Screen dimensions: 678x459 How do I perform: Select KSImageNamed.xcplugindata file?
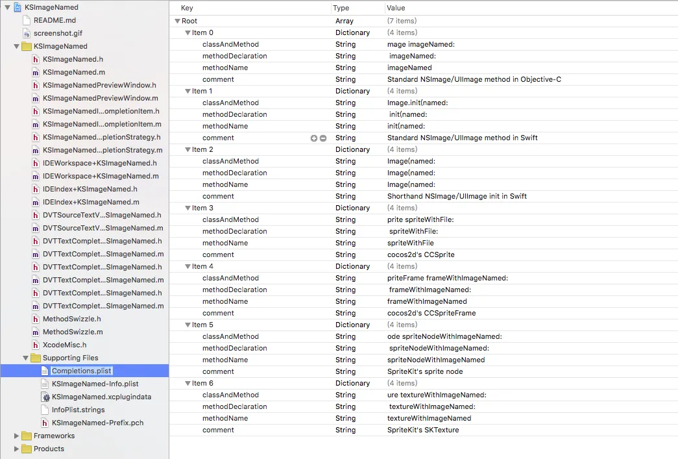point(102,397)
